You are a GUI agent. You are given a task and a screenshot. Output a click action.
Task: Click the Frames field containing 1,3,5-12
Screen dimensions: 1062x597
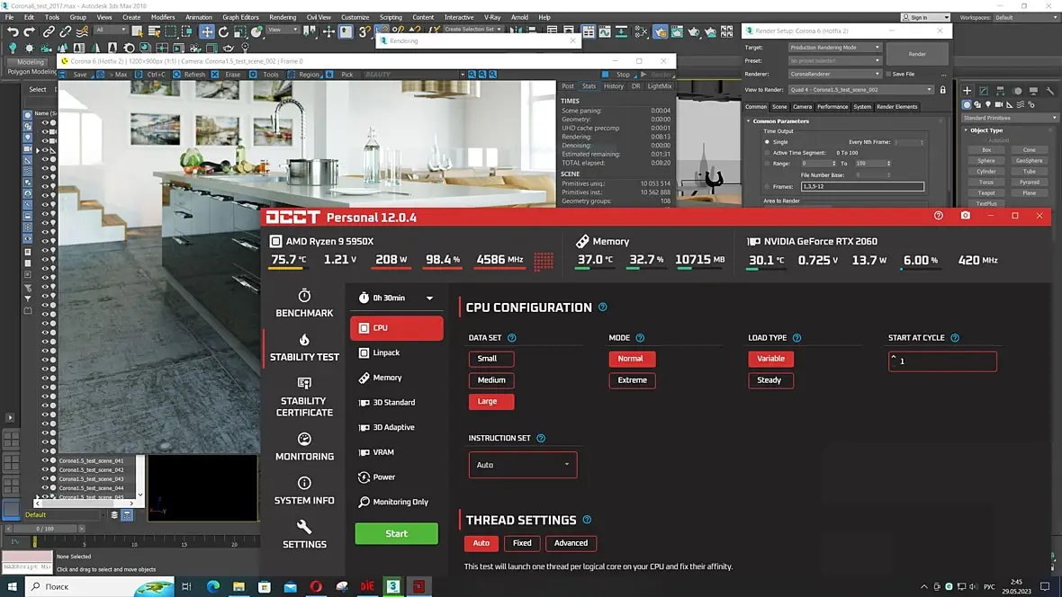(862, 186)
